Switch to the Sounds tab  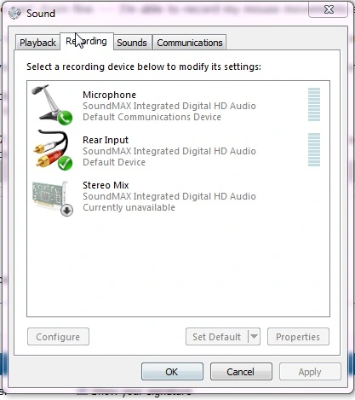tap(132, 43)
